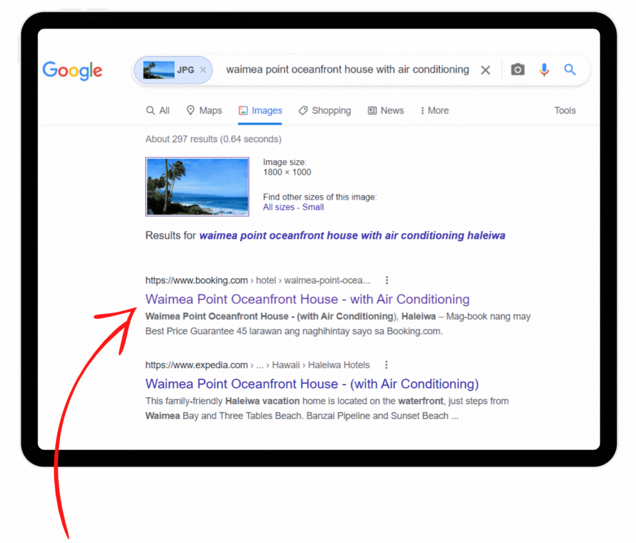Click the Small image size link
This screenshot has width=636, height=543.
[x=313, y=207]
